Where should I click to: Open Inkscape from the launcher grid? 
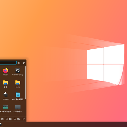(x=5, y=96)
